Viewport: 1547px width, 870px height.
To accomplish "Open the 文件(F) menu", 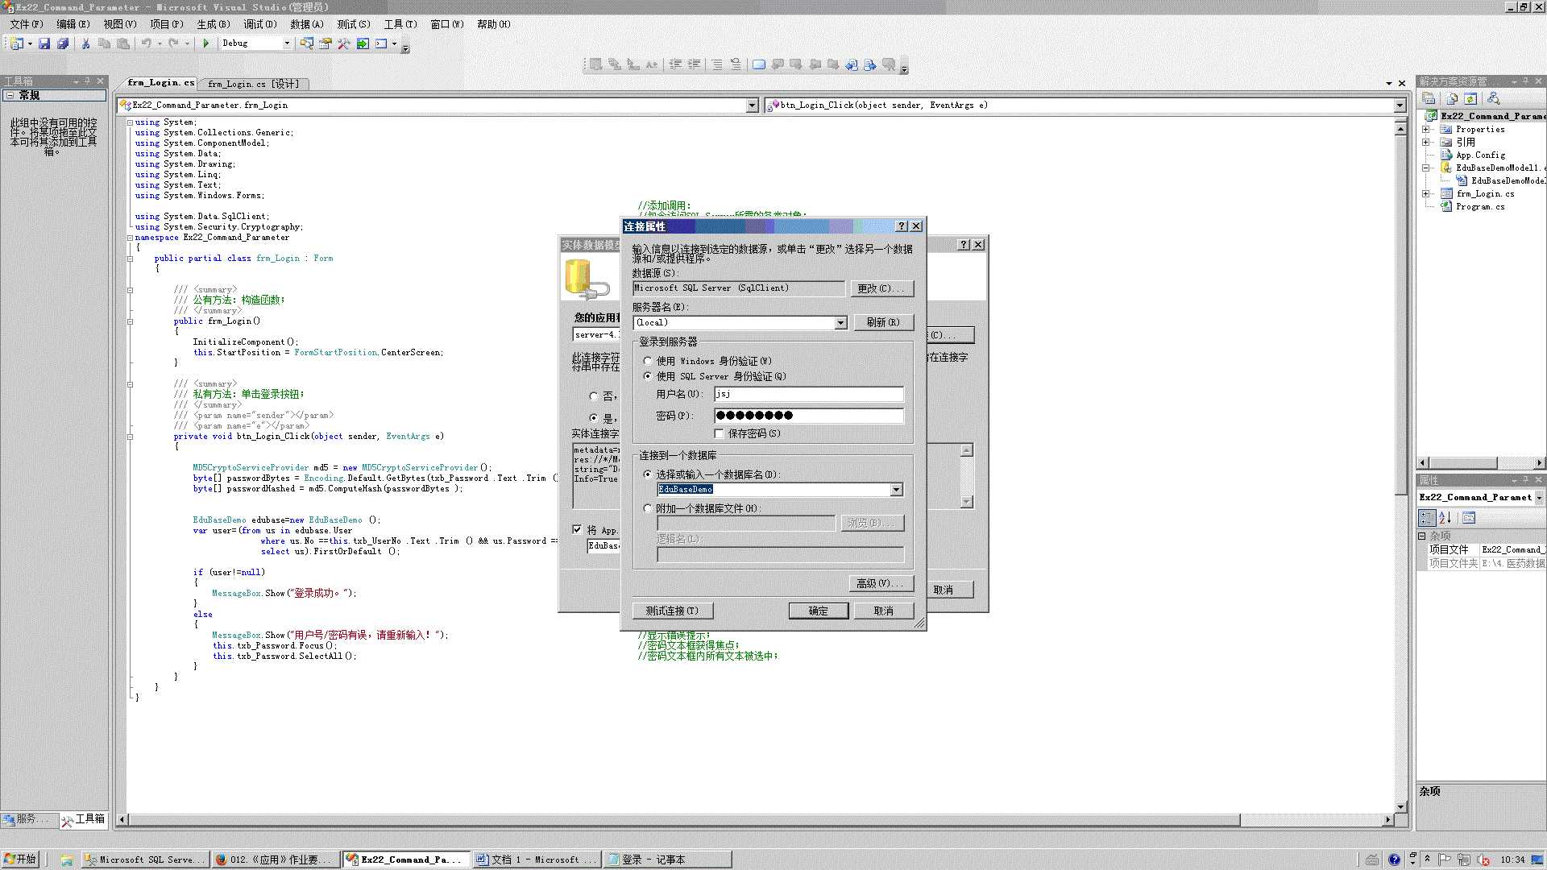I will tap(26, 24).
